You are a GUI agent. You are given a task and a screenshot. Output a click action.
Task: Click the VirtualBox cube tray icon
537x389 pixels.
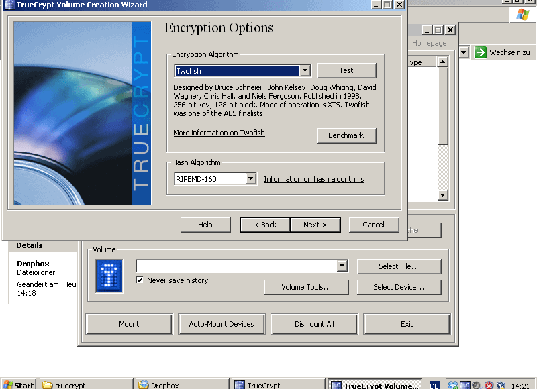(501, 386)
